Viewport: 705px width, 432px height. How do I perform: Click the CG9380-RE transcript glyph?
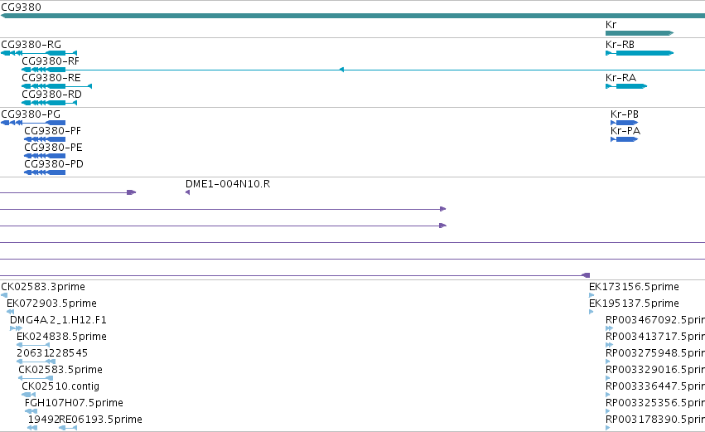point(56,86)
